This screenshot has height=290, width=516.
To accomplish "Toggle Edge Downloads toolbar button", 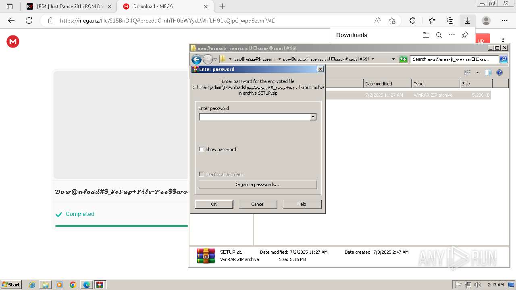I will pyautogui.click(x=468, y=21).
